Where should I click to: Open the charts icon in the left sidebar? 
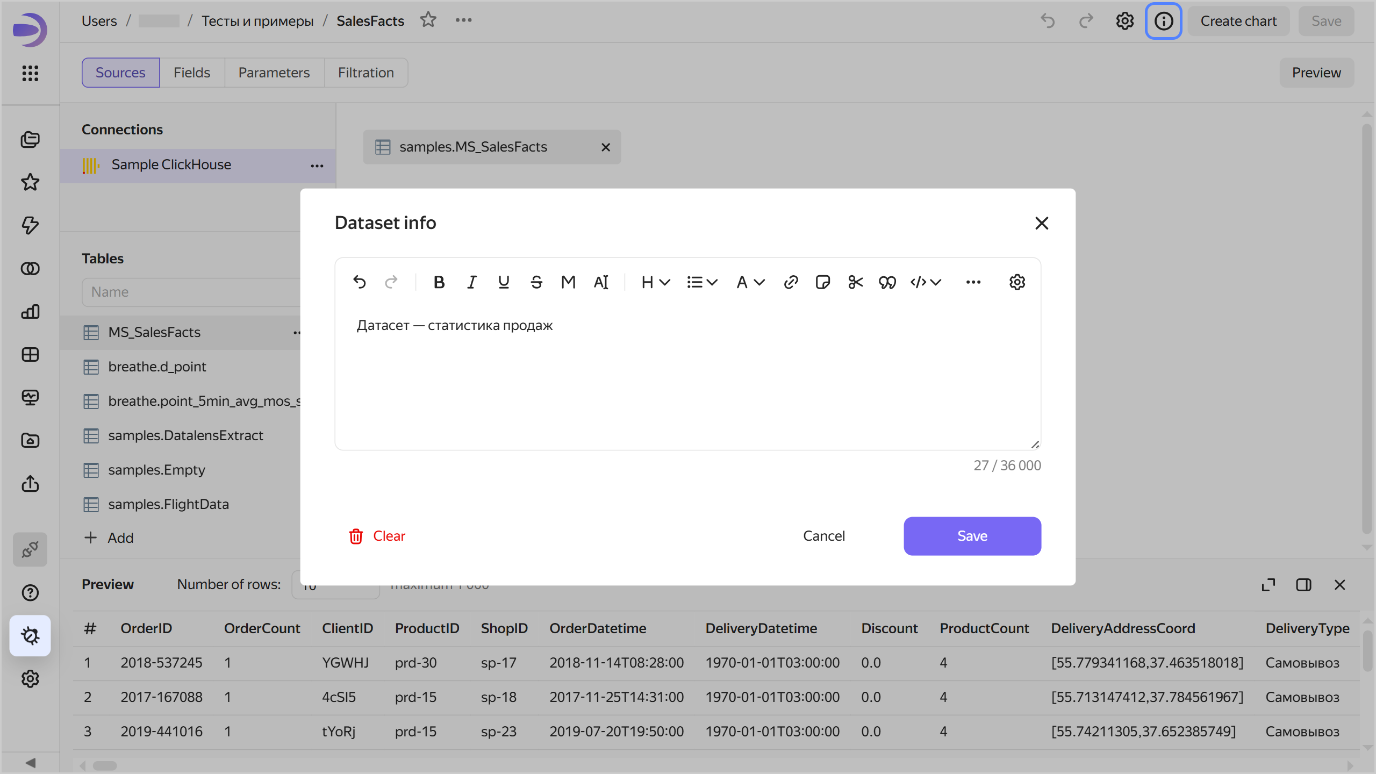click(x=30, y=312)
